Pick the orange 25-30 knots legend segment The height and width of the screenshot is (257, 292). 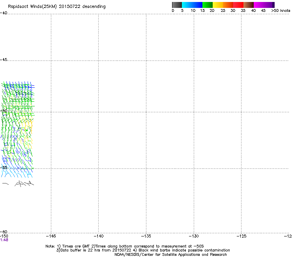(x=228, y=5)
